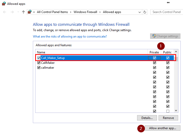Click the shield icon on Change settings
Viewport: 183px width, 133px height.
click(x=154, y=36)
